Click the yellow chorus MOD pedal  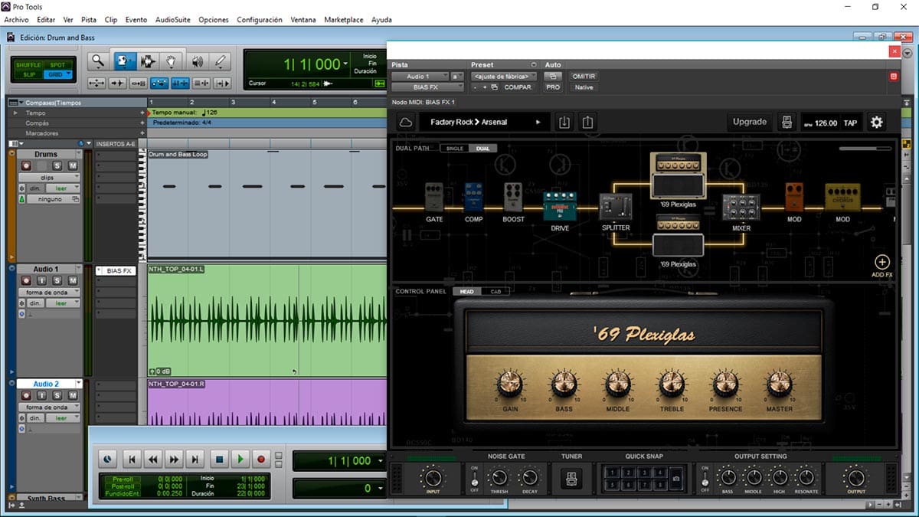click(x=842, y=197)
